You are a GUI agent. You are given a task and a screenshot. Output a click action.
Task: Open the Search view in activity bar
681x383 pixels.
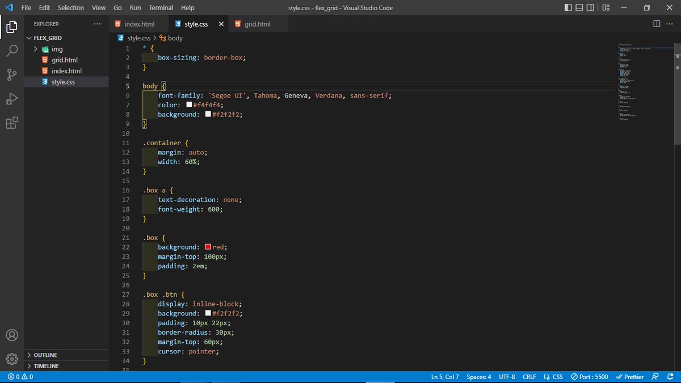click(12, 50)
